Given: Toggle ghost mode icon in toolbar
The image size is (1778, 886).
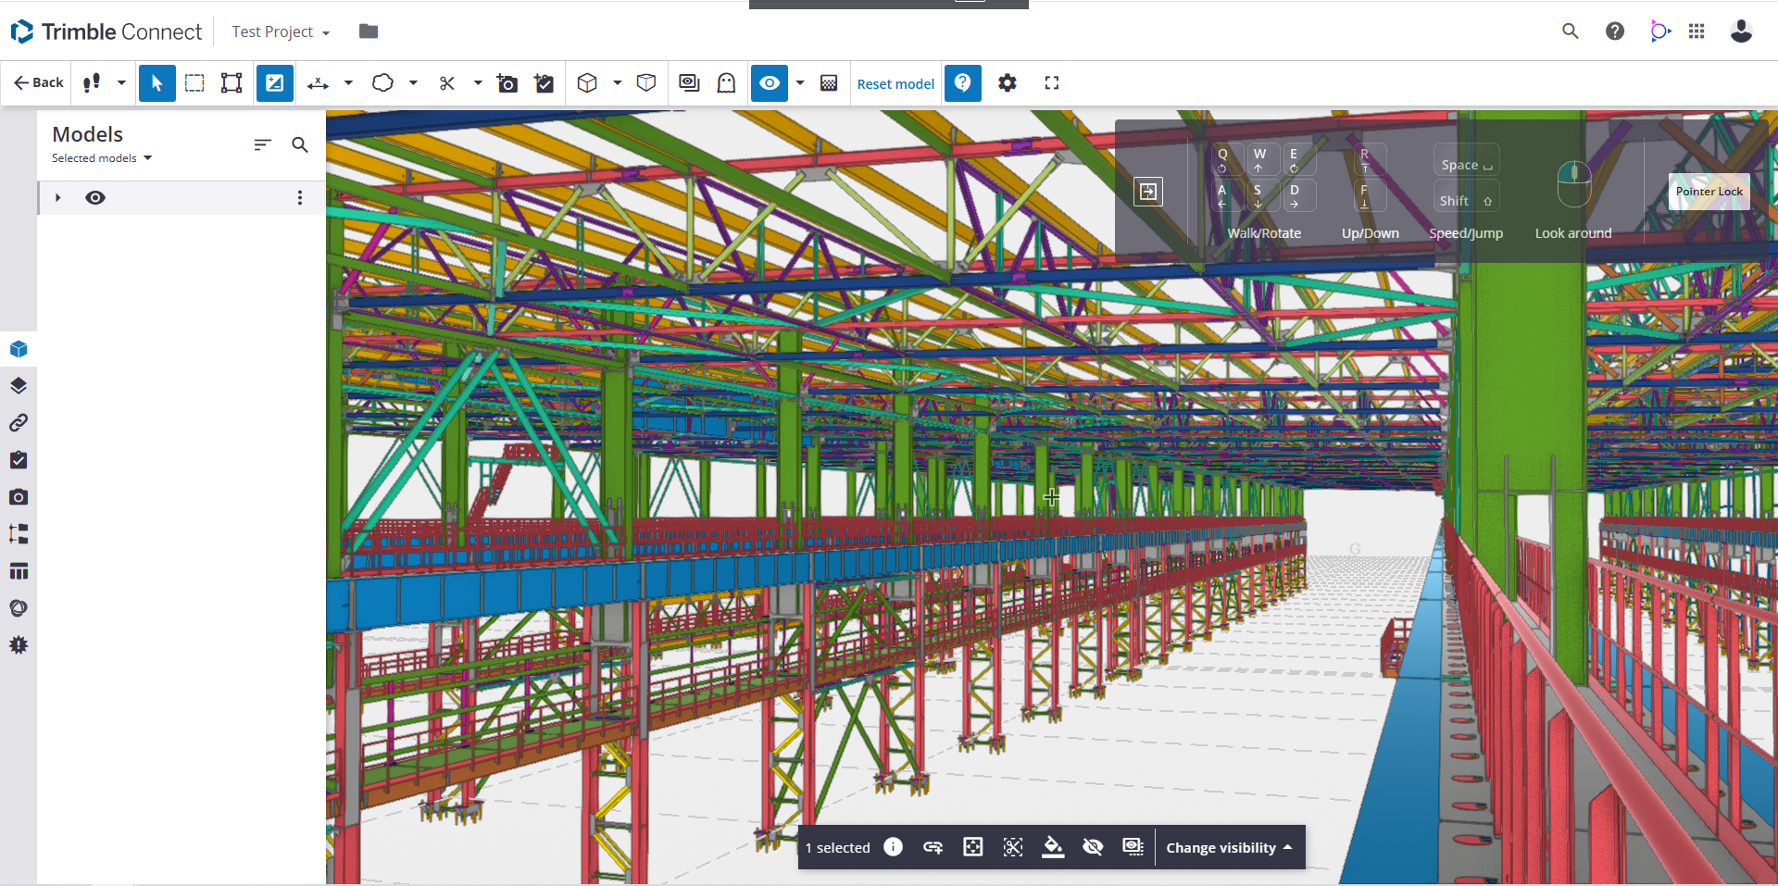Looking at the screenshot, I should tap(726, 83).
